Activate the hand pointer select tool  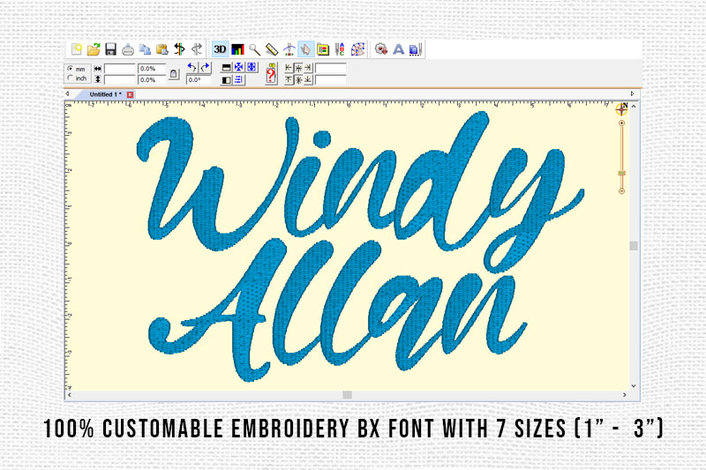[305, 49]
